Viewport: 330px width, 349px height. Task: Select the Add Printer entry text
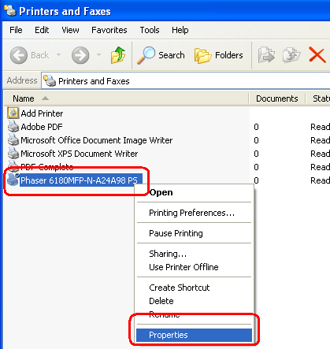click(x=42, y=113)
